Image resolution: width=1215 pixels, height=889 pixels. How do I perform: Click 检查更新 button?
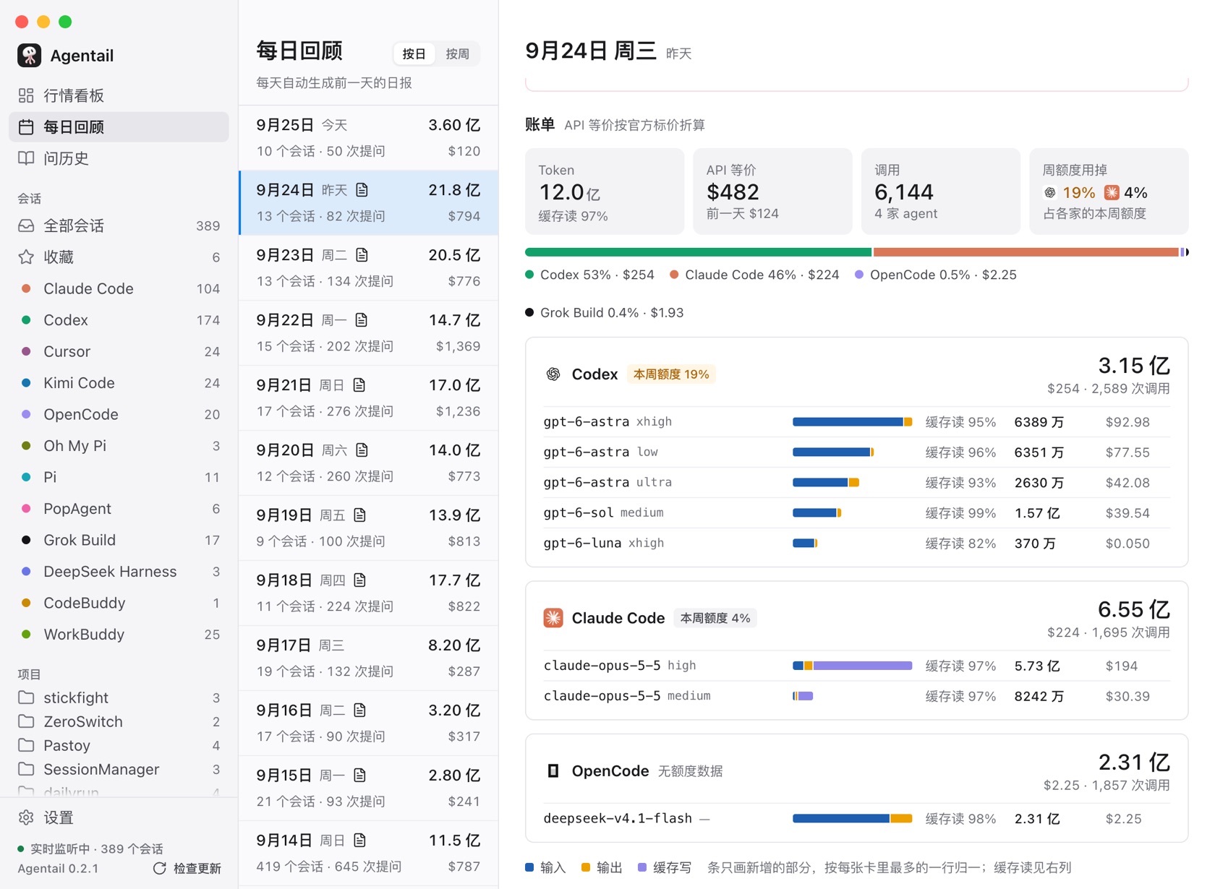pyautogui.click(x=187, y=868)
